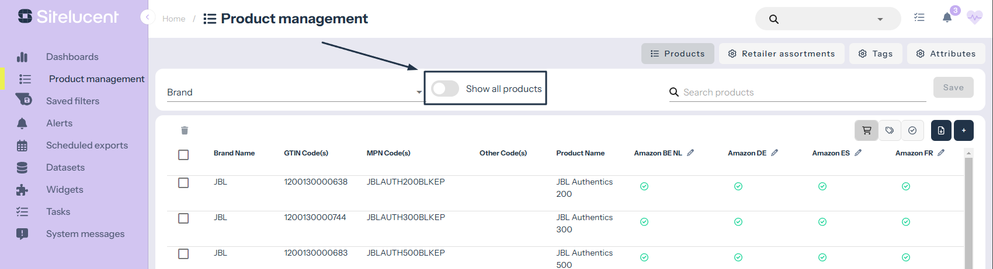Click the Save button
Viewport: 993px width, 269px height.
[953, 87]
